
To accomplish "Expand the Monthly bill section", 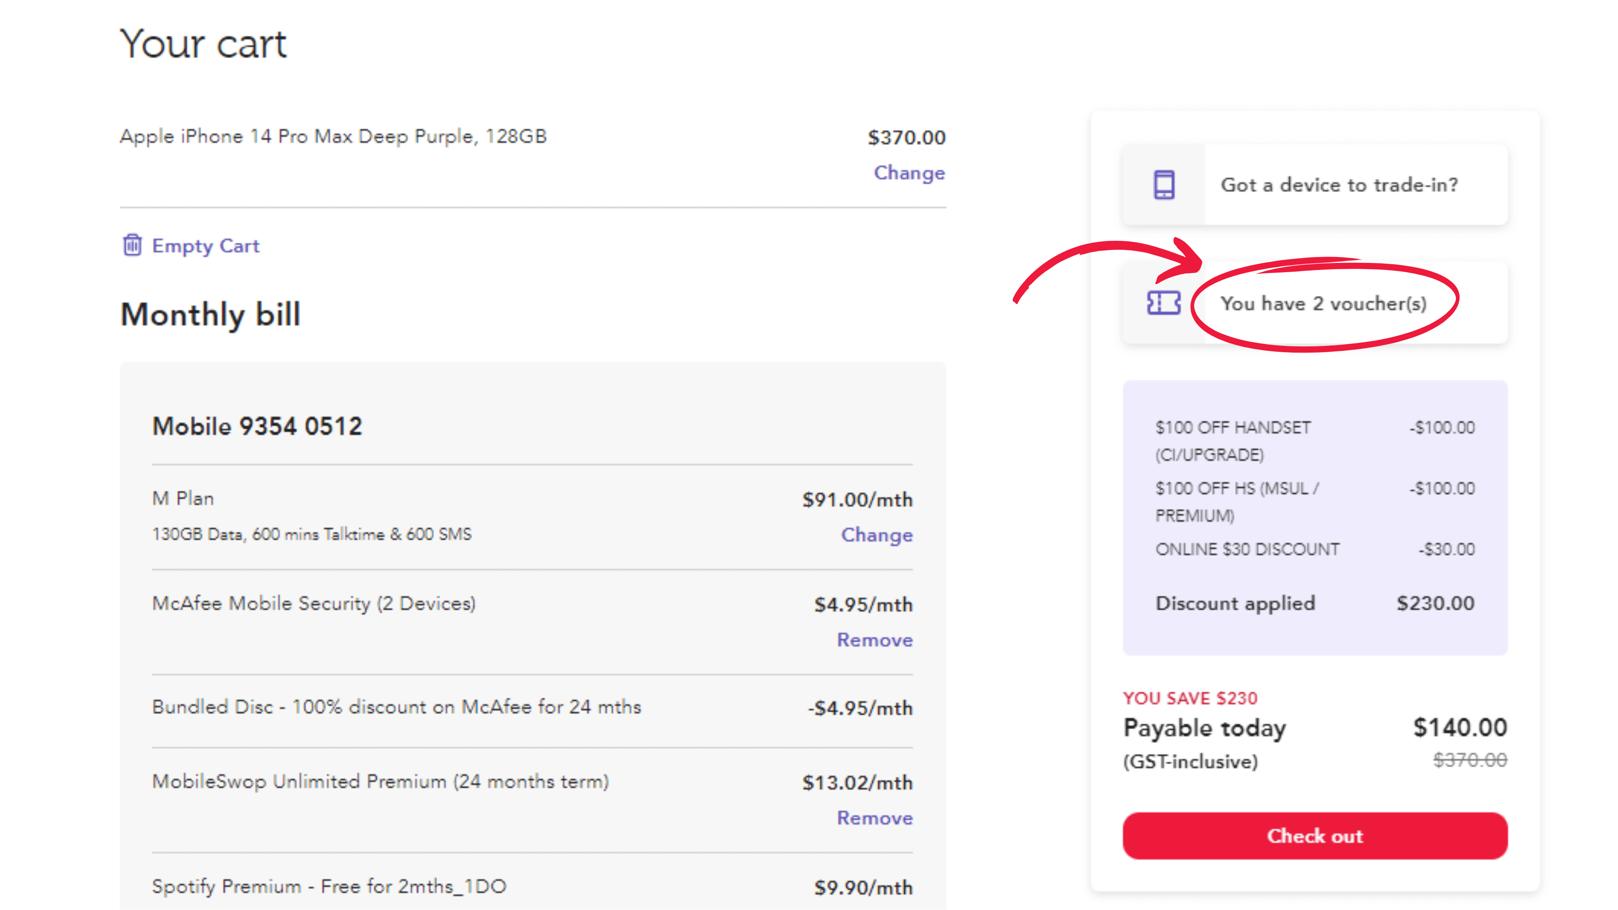I will click(x=210, y=315).
